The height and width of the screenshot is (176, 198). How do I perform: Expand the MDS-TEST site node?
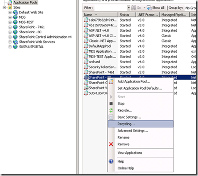click(10, 22)
